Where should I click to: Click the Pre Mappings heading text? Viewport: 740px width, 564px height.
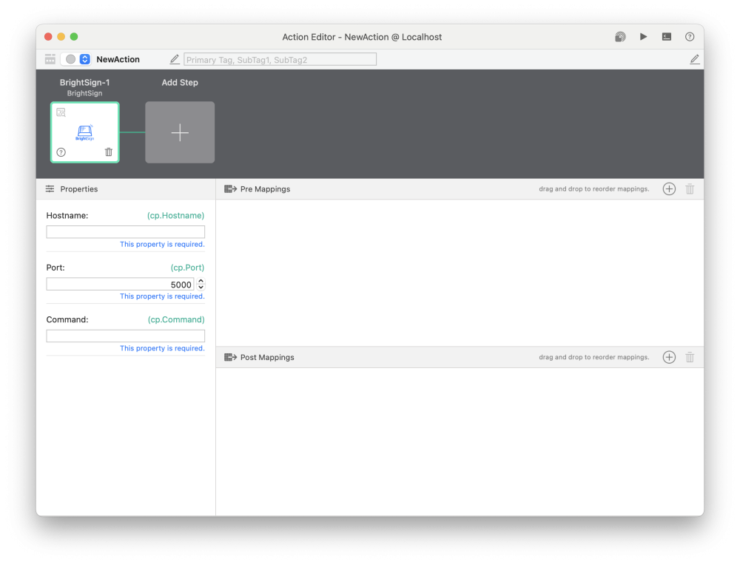point(265,189)
